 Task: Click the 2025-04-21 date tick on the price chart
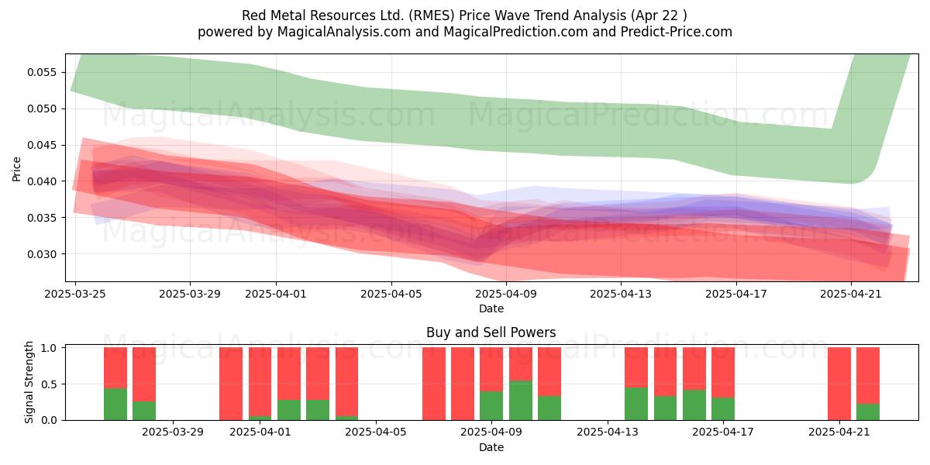[x=851, y=294]
